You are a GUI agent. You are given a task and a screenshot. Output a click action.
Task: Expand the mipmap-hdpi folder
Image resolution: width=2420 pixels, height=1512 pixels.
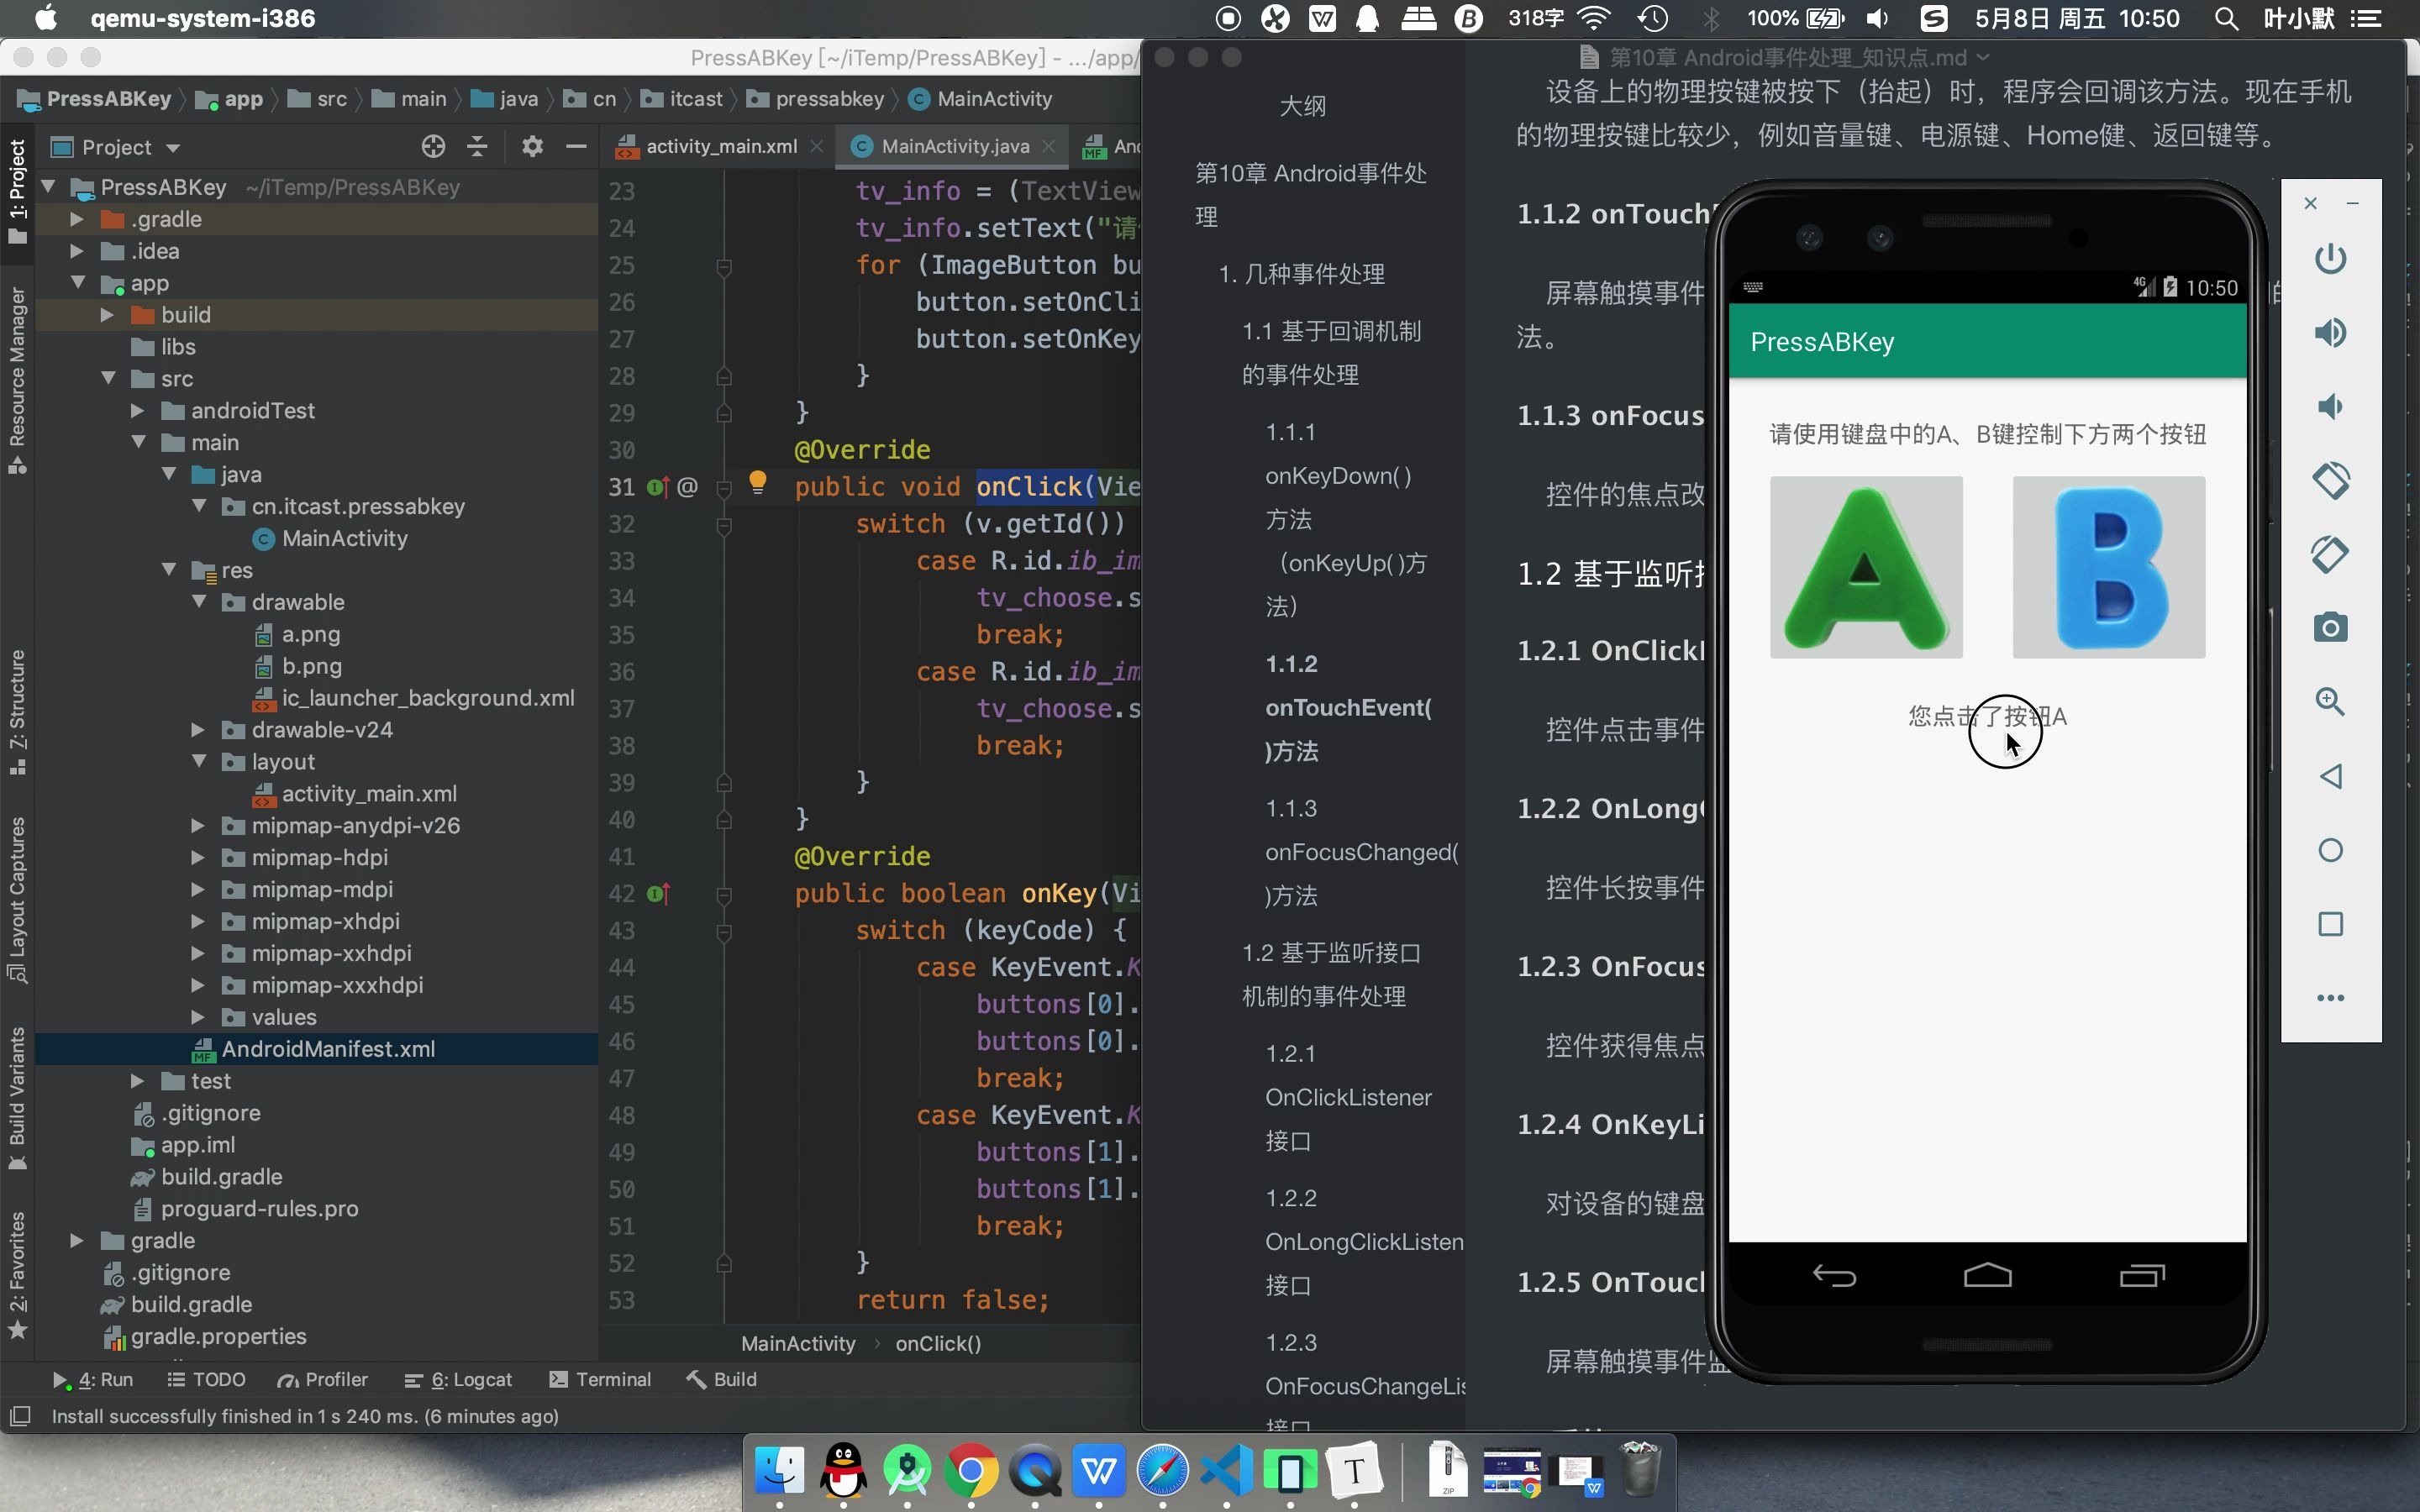click(x=198, y=858)
